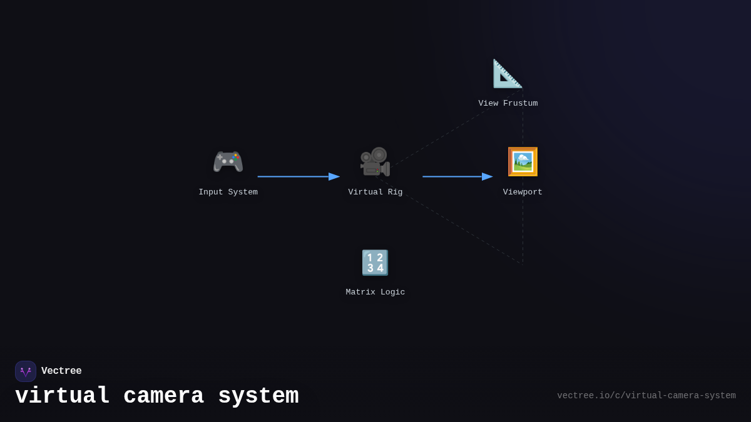
Task: Click the Virtual Rig movie camera icon
Action: 375,161
